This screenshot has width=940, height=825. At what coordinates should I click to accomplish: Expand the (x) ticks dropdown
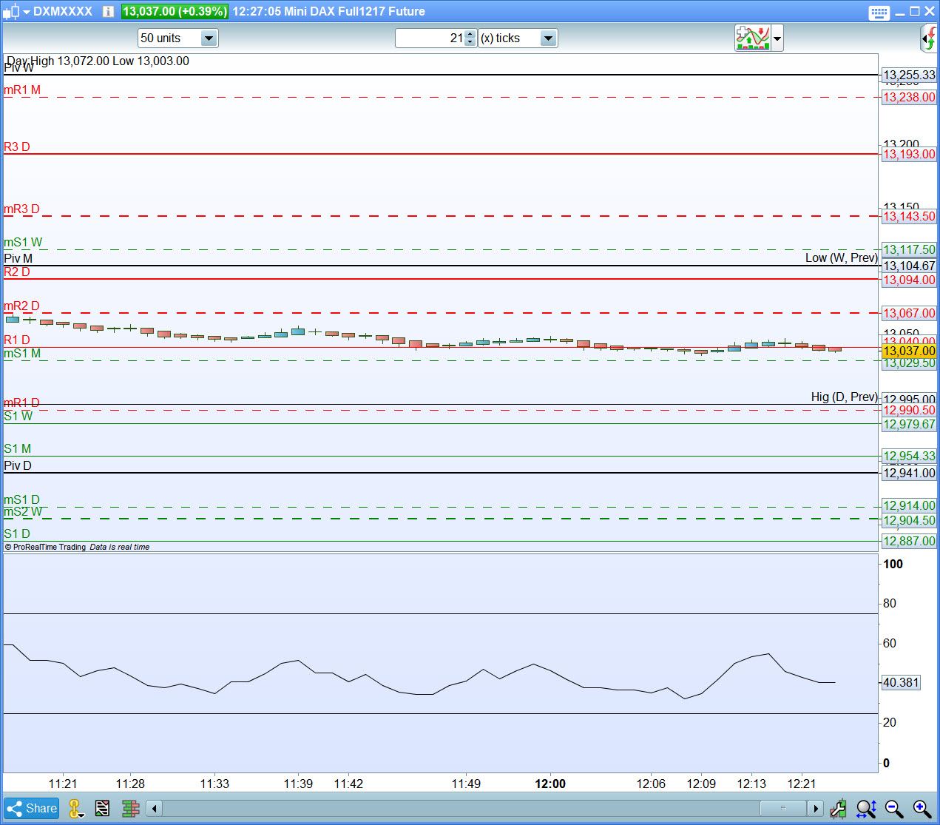pos(548,38)
